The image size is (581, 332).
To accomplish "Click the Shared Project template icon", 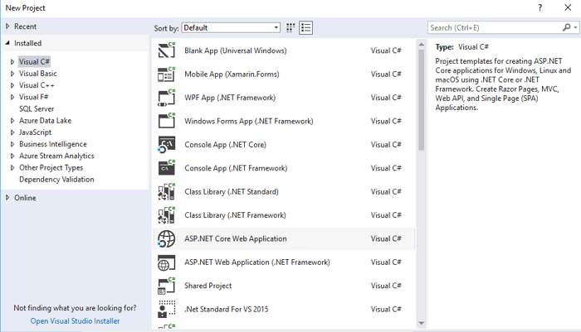I will pyautogui.click(x=165, y=286).
